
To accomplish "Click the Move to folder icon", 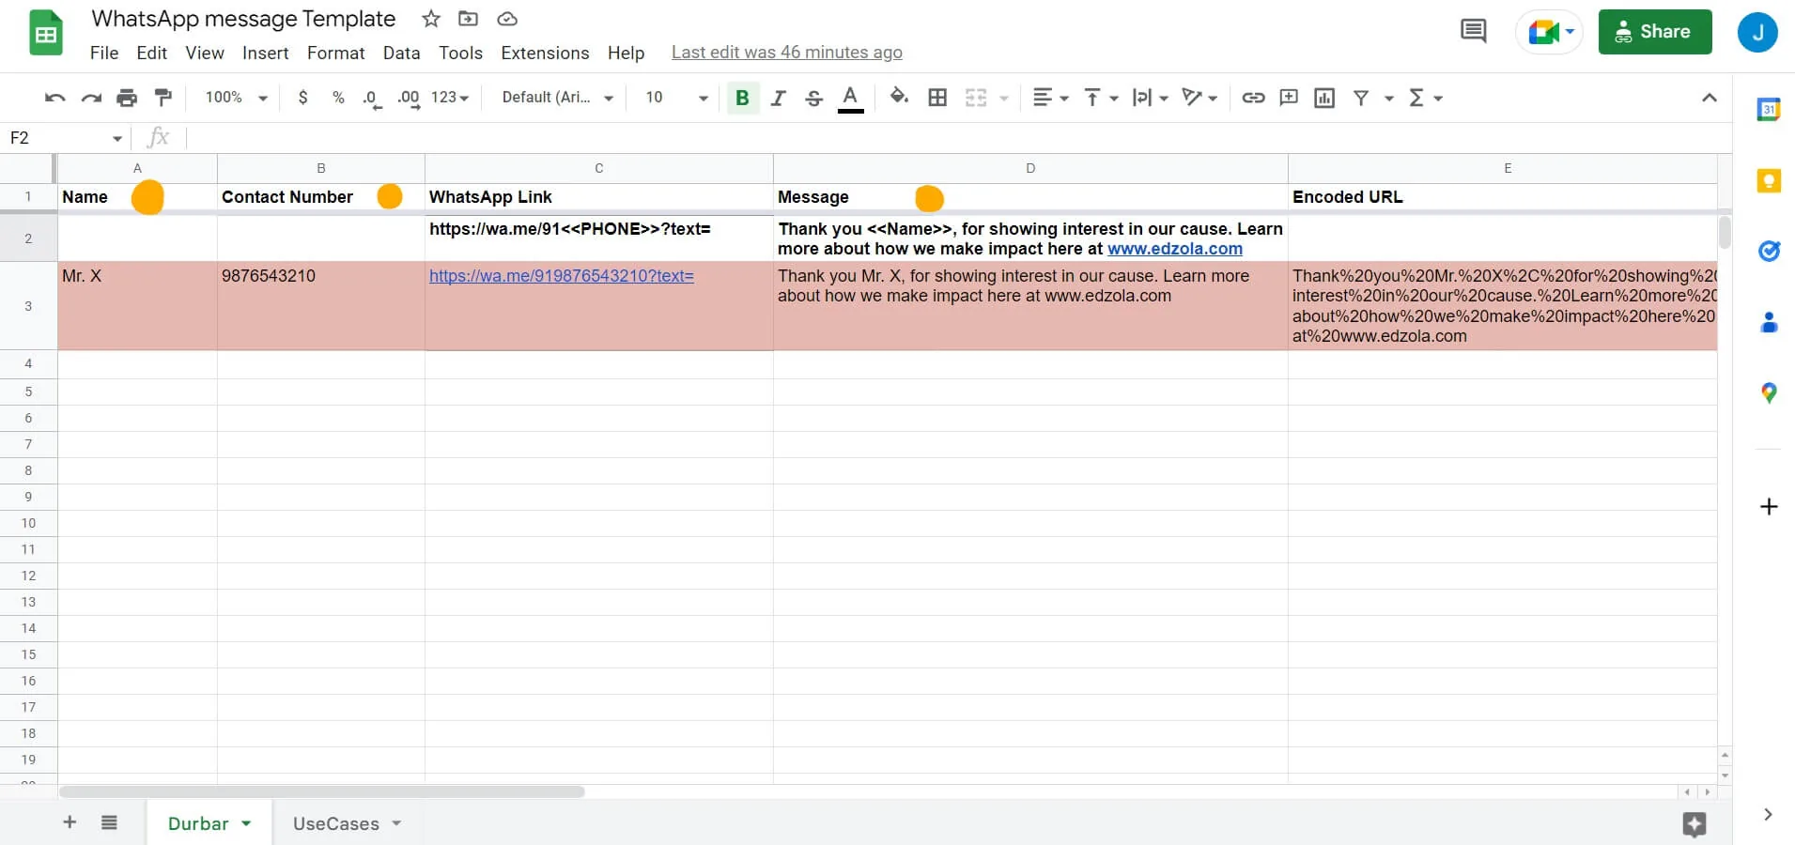I will [x=468, y=19].
